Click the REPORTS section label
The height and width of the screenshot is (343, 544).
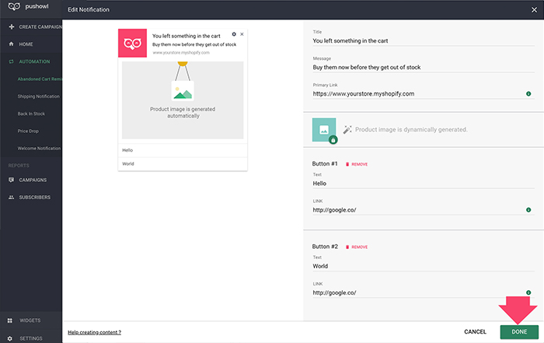(19, 166)
